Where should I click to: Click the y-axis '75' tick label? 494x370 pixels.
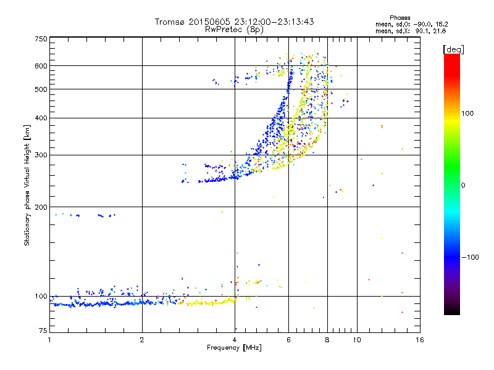pyautogui.click(x=43, y=331)
